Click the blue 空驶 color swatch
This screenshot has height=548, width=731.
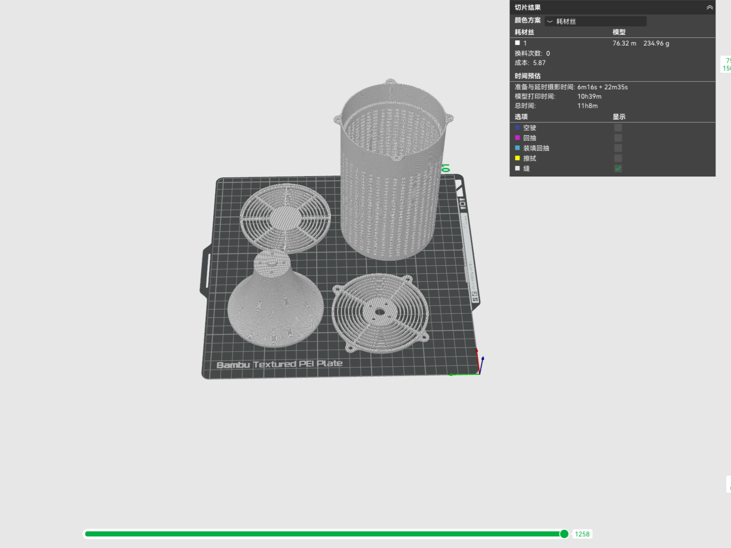coord(517,128)
